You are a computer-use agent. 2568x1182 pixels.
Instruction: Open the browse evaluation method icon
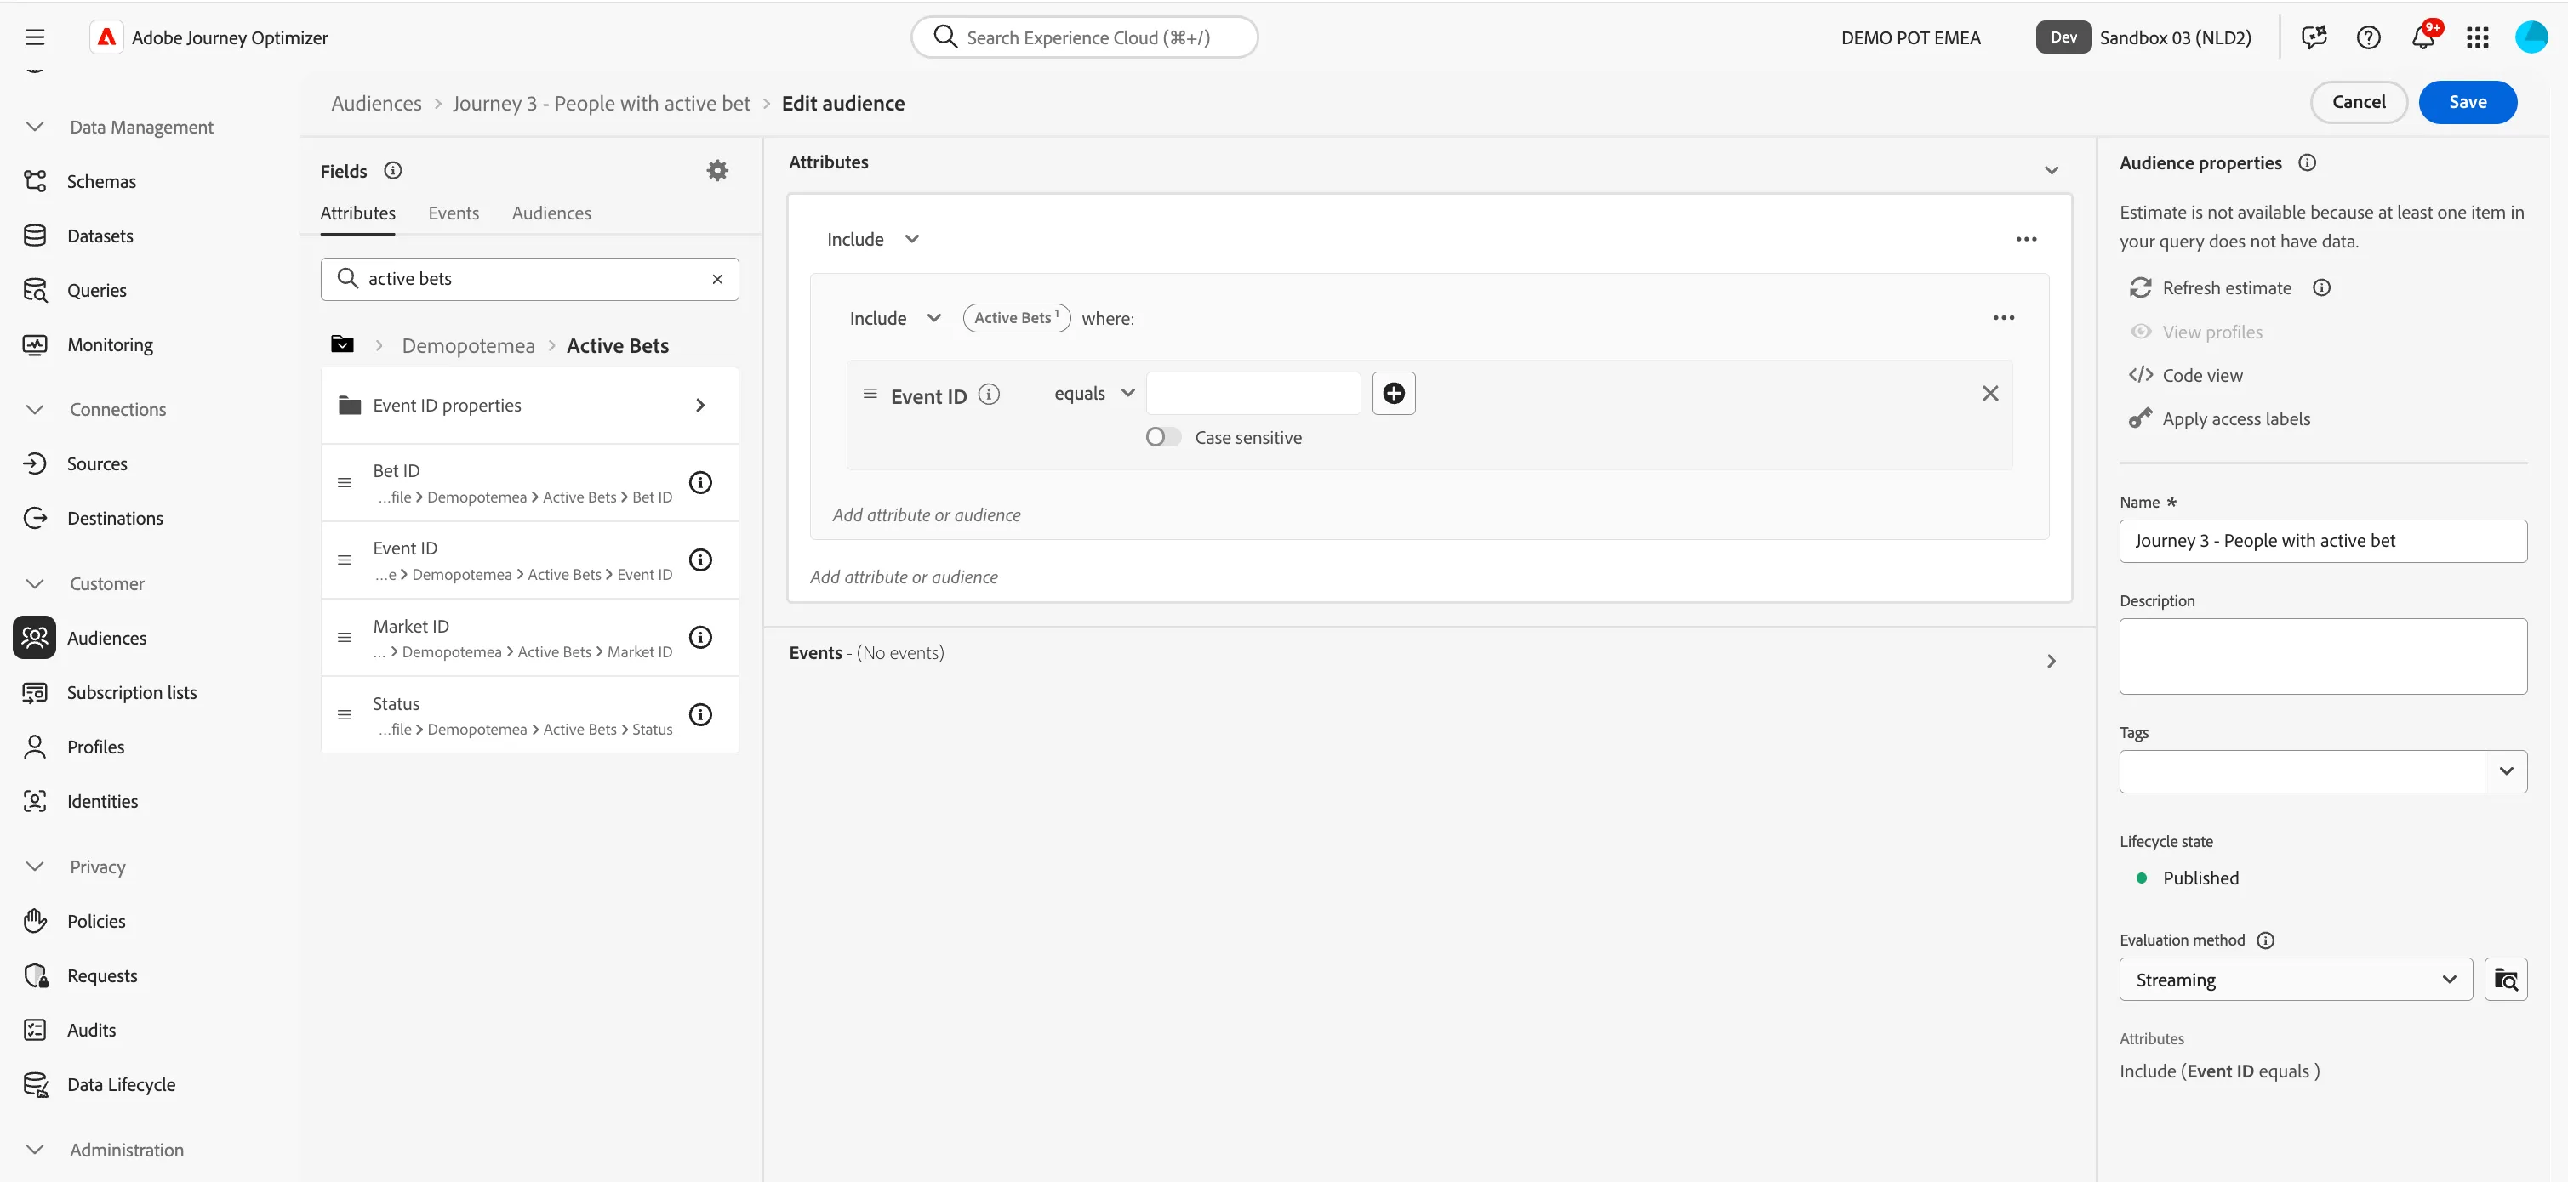click(x=2505, y=980)
